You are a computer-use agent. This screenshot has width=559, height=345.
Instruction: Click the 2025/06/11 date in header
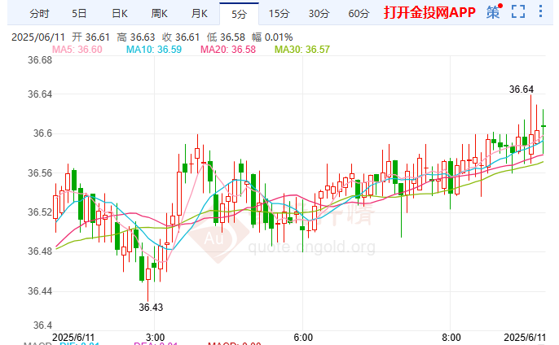(x=38, y=37)
